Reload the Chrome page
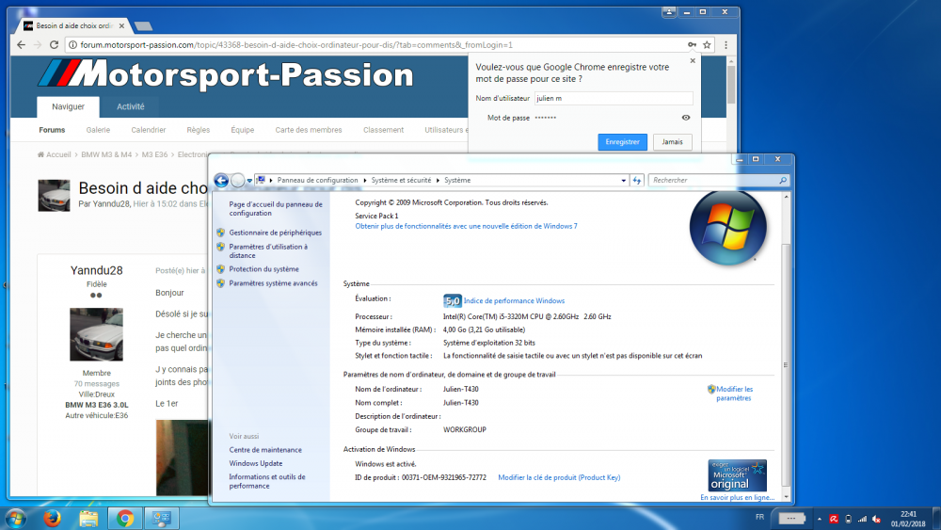Viewport: 941px width, 530px height. pyautogui.click(x=54, y=45)
